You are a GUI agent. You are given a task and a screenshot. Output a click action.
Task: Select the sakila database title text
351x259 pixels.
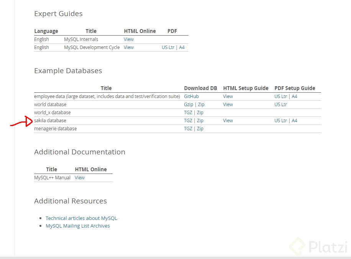(x=50, y=121)
